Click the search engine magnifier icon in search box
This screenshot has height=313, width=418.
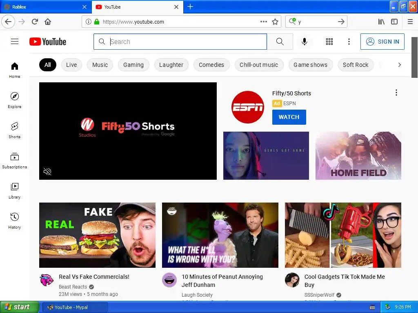point(292,21)
